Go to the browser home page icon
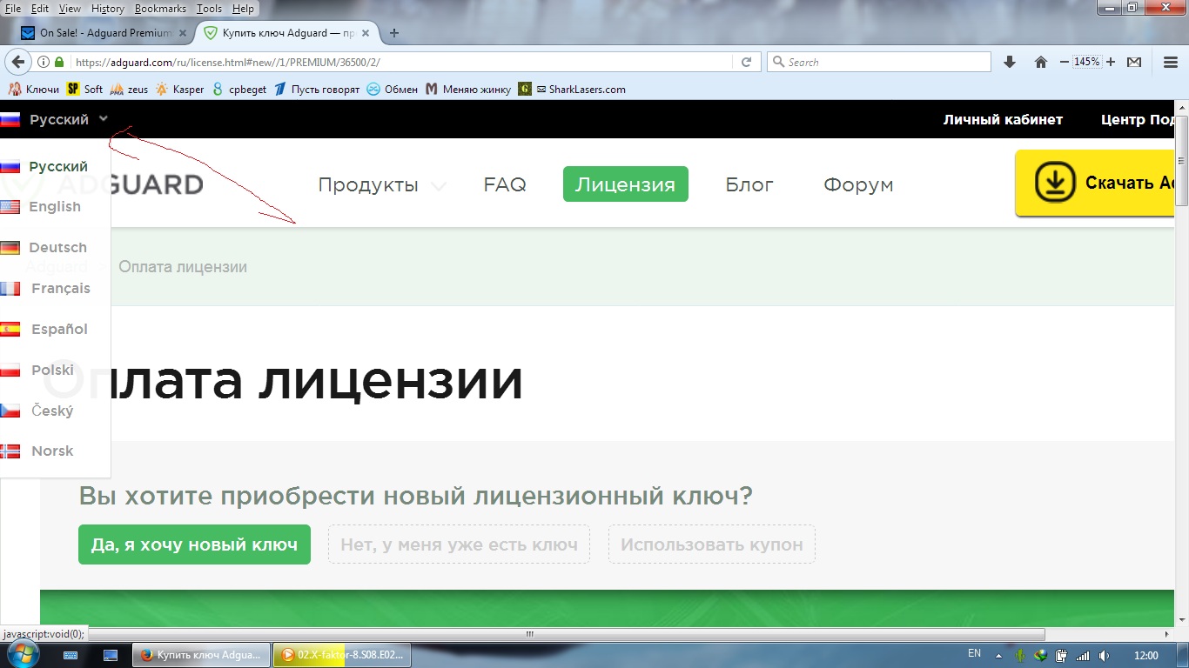This screenshot has width=1189, height=668. point(1040,63)
